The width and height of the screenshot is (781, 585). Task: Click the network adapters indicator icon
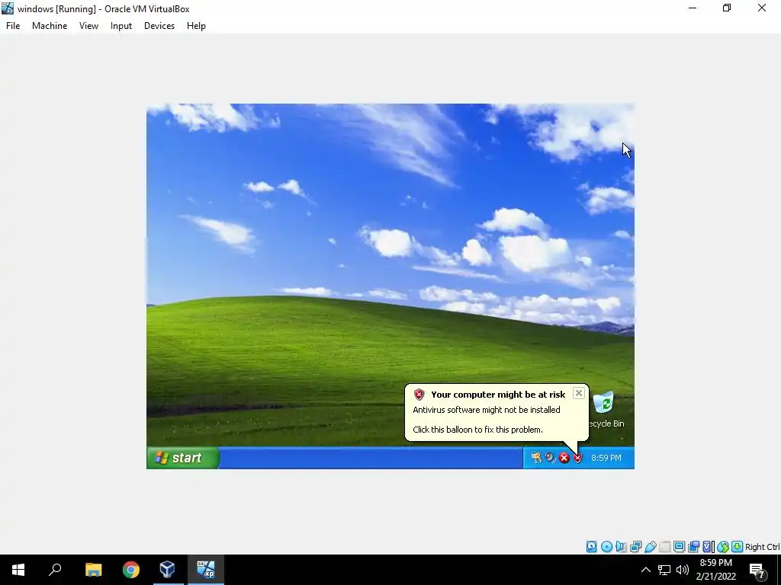[x=635, y=547]
